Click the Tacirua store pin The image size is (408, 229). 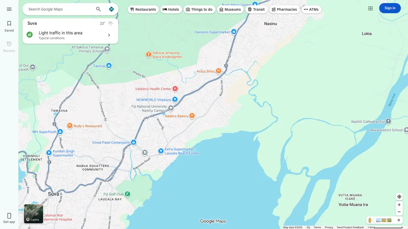coord(109,65)
